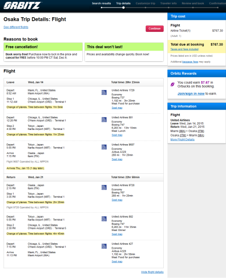
Task: Click United Airlines logo for flight 427
Action: 104,246
